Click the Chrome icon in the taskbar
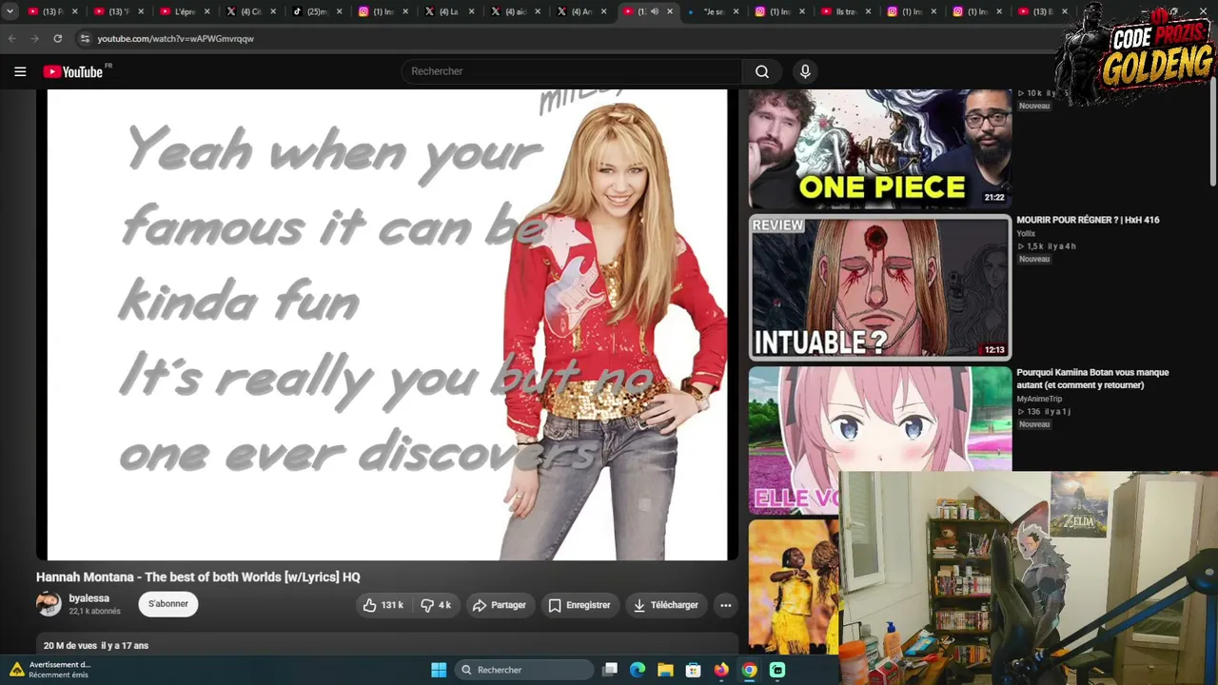 750,670
